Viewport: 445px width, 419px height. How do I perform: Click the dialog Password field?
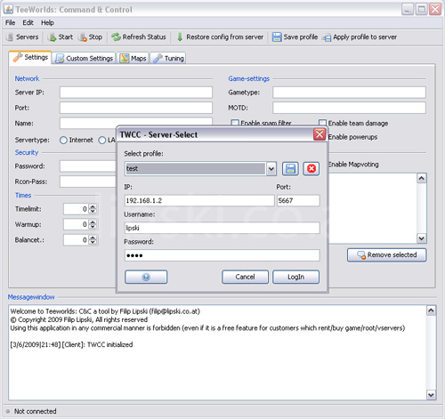point(222,255)
